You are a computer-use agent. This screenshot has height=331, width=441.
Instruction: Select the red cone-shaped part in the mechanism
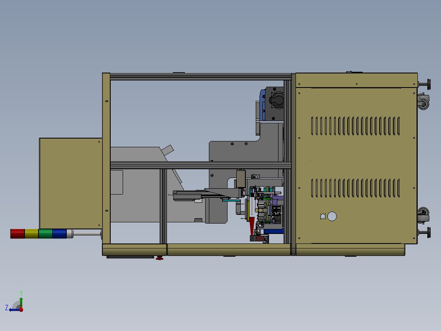tap(252, 226)
